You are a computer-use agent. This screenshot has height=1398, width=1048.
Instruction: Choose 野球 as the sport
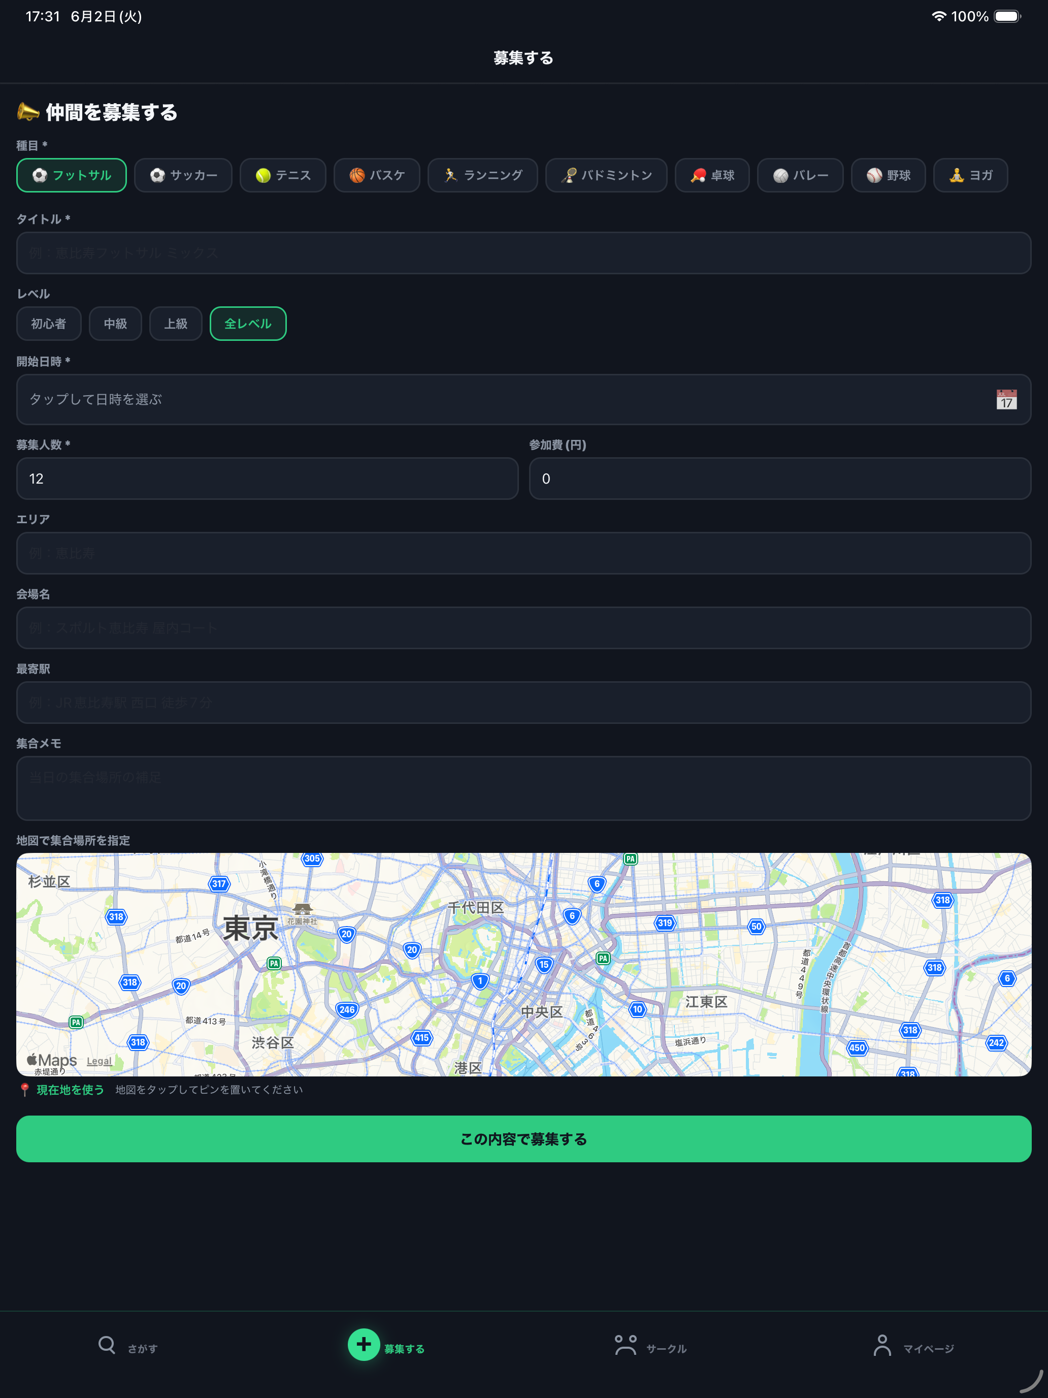(888, 175)
